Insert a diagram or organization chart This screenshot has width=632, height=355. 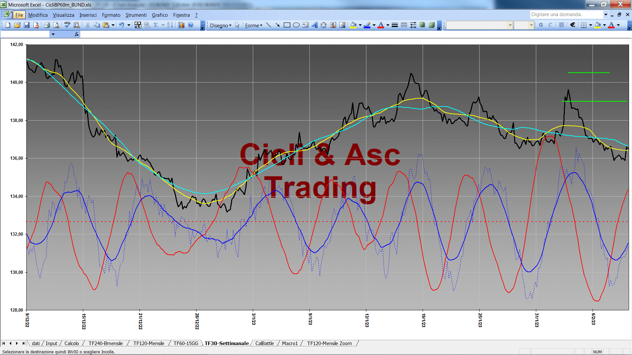pyautogui.click(x=324, y=25)
